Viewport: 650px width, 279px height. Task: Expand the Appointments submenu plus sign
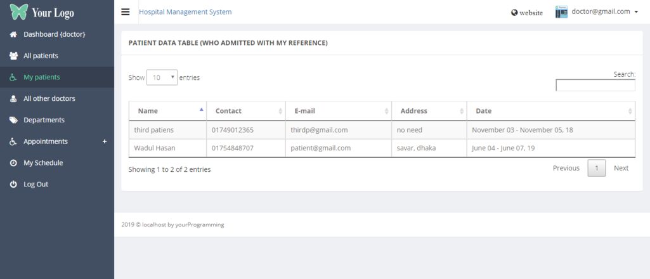(105, 141)
